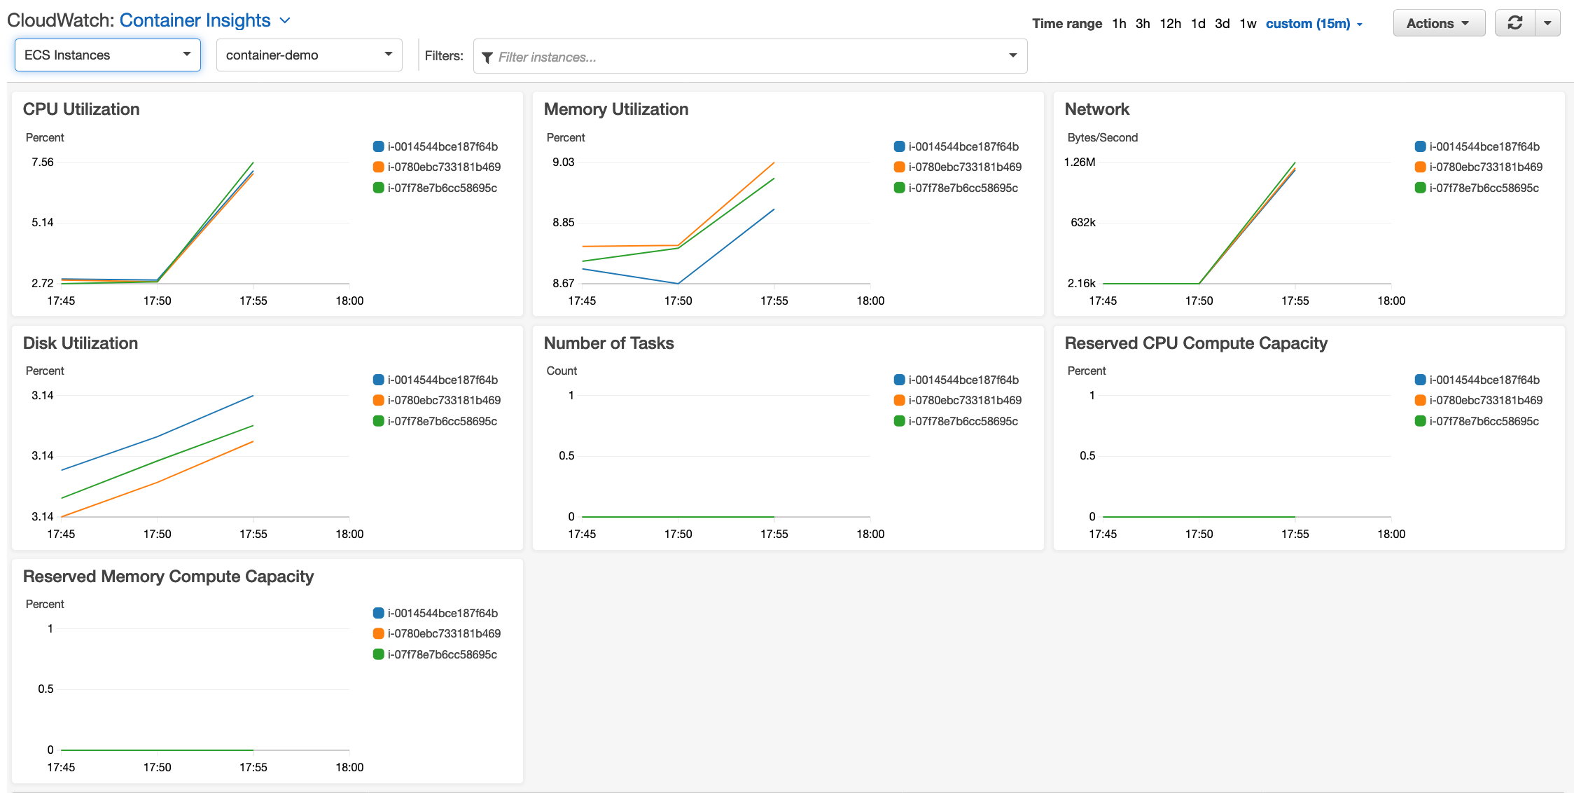
Task: Click green swatch i-07f78e7b6cc58695c in Memory Utilization legend
Action: [899, 188]
